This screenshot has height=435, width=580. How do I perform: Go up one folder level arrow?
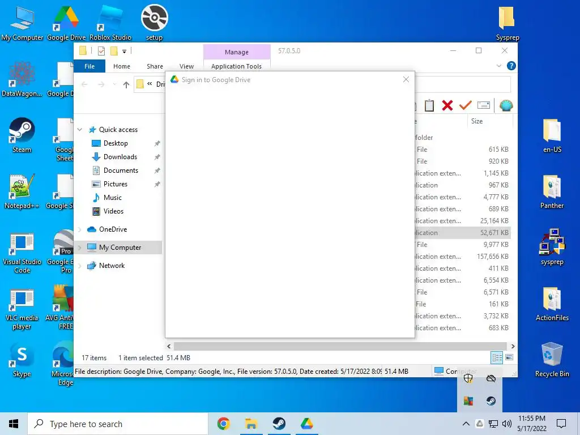(x=126, y=85)
